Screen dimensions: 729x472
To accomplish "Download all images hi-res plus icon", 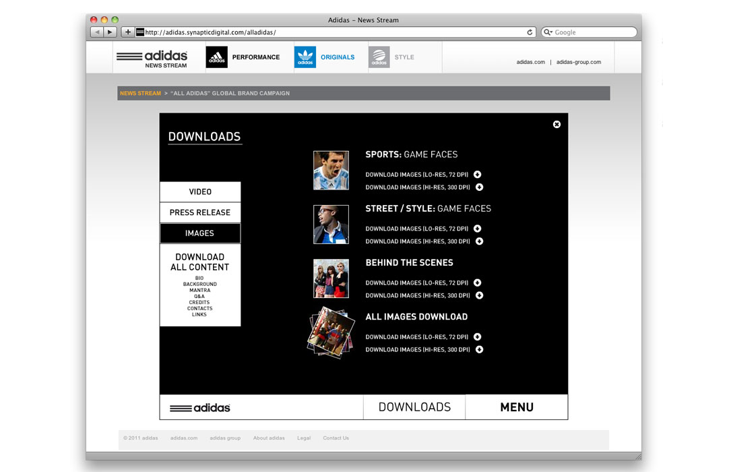I will pyautogui.click(x=479, y=349).
